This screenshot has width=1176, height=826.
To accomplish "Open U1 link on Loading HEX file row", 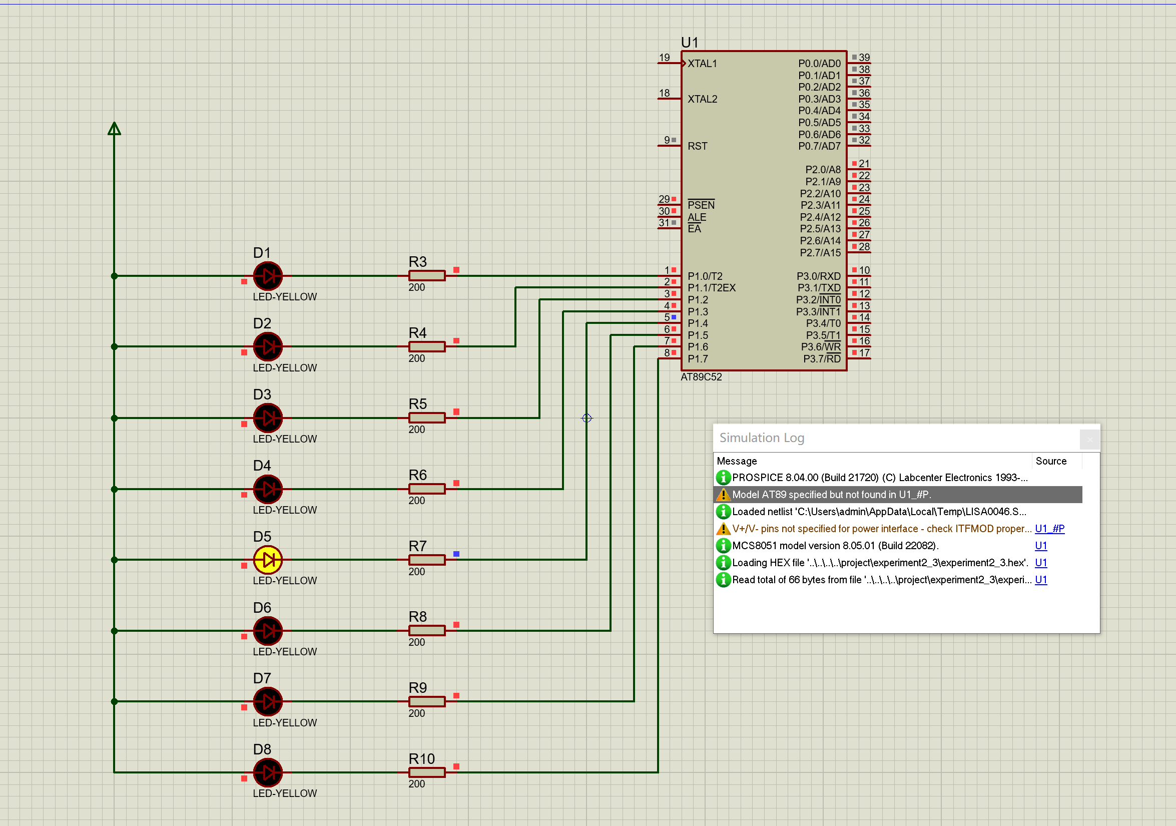I will (x=1041, y=563).
